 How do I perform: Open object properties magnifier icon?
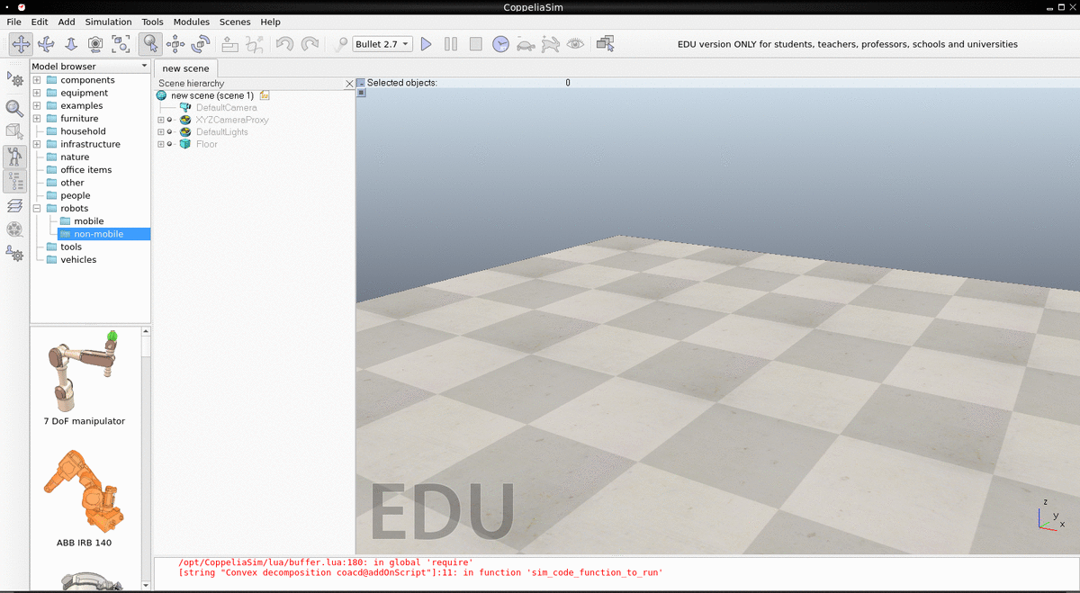point(15,108)
